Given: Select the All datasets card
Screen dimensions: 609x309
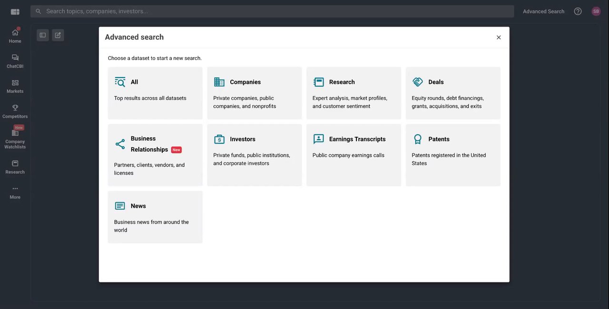Looking at the screenshot, I should (155, 93).
